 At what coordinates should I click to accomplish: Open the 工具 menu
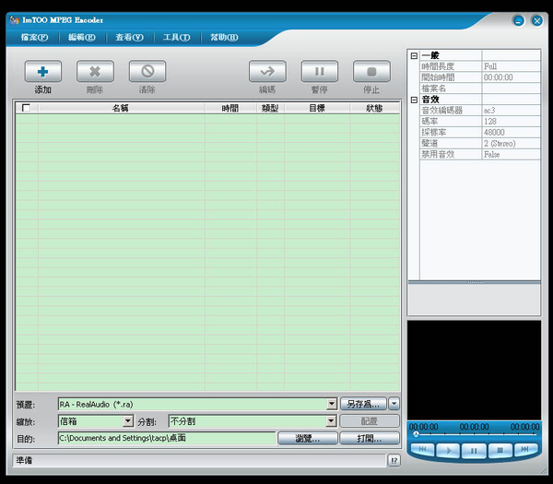(176, 37)
